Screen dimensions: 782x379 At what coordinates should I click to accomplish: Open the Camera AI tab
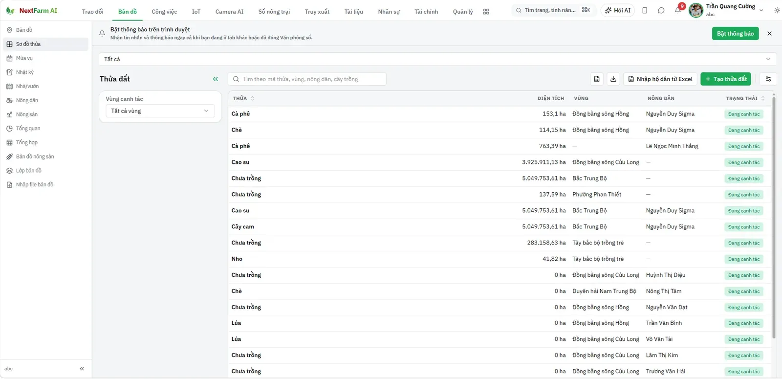tap(229, 12)
